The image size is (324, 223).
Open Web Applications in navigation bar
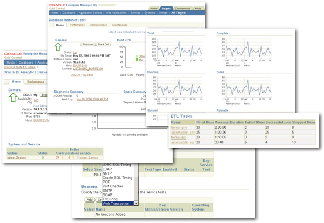pyautogui.click(x=116, y=13)
